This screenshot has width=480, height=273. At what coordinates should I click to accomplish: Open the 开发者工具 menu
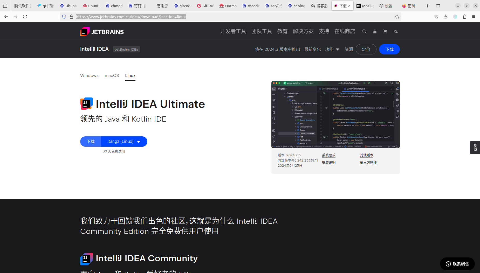(233, 31)
